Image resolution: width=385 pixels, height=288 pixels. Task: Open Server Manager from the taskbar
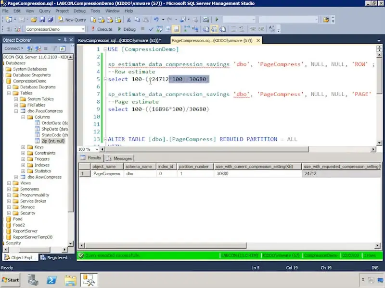tap(33, 280)
